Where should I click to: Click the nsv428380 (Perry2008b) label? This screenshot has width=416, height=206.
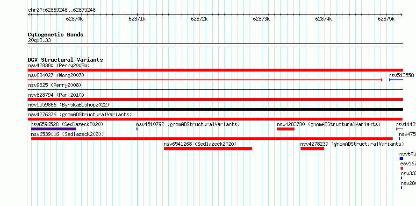[59, 65]
